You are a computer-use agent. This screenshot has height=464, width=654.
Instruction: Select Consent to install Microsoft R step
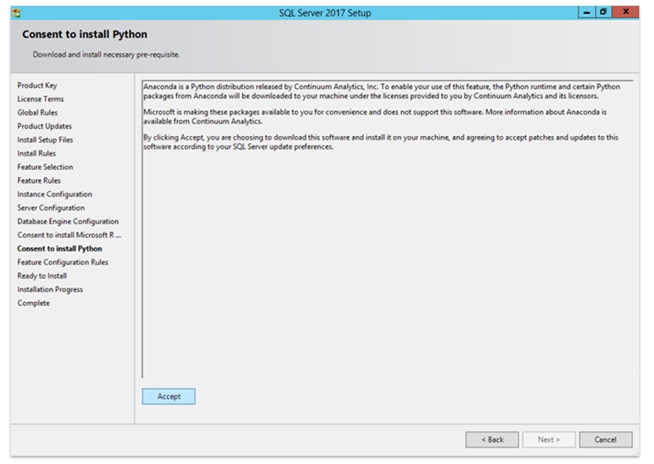tap(70, 235)
